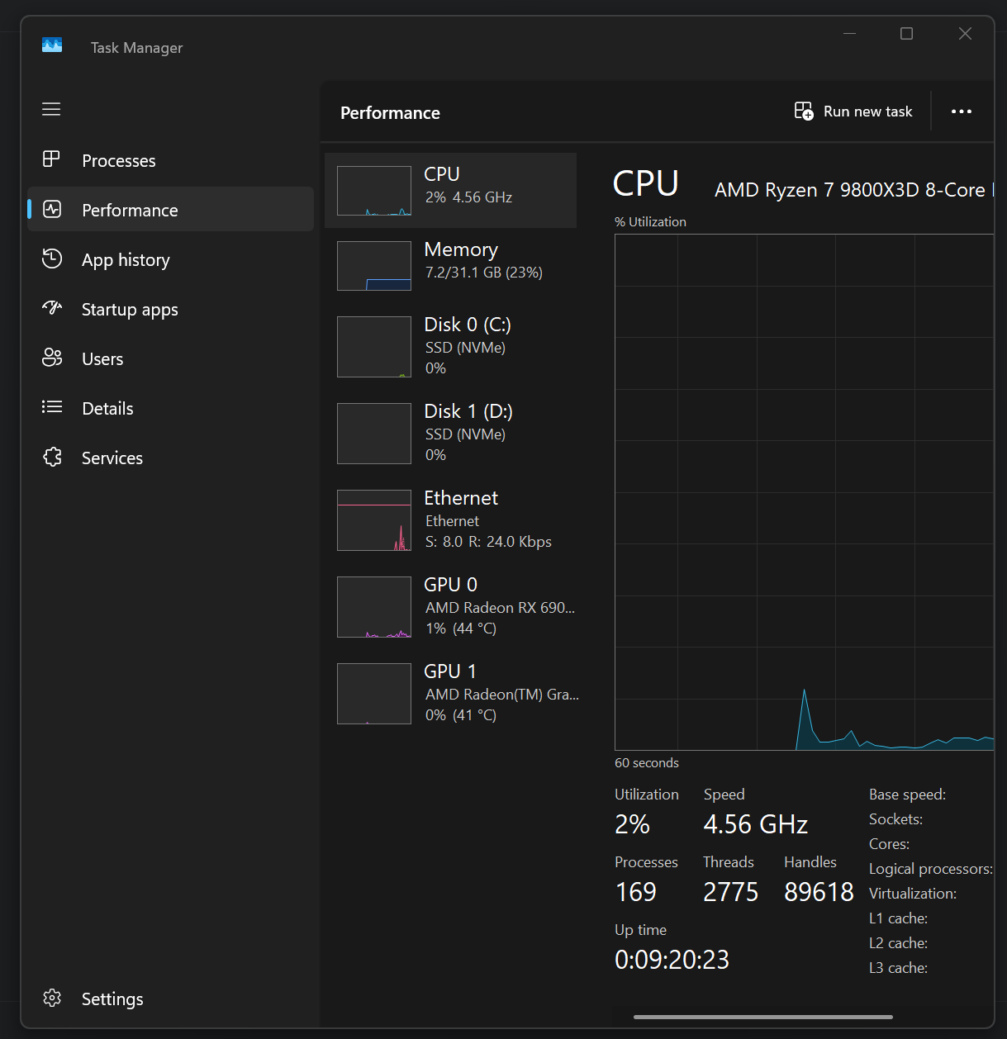The width and height of the screenshot is (1007, 1039).
Task: Click the AMD Radeon(TM) Gra... label
Action: [x=502, y=695]
